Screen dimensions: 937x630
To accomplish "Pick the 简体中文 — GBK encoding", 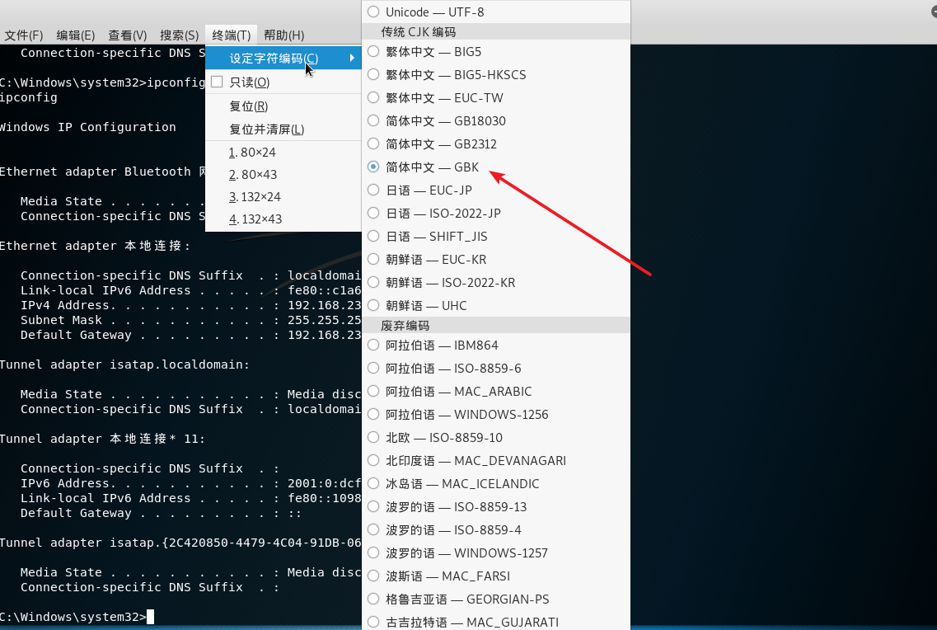I will pyautogui.click(x=432, y=167).
